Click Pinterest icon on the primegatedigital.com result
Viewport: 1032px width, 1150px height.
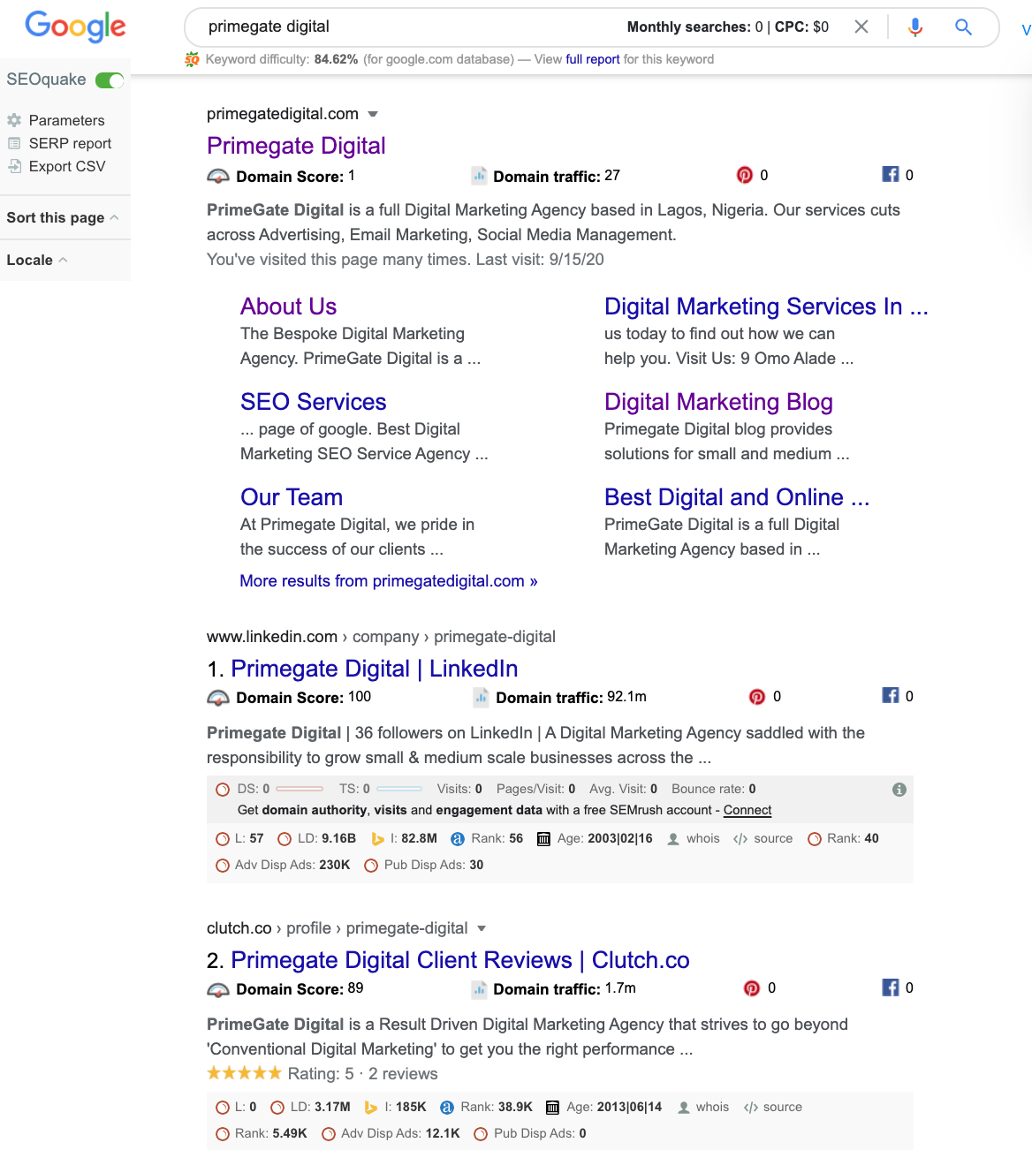point(745,175)
